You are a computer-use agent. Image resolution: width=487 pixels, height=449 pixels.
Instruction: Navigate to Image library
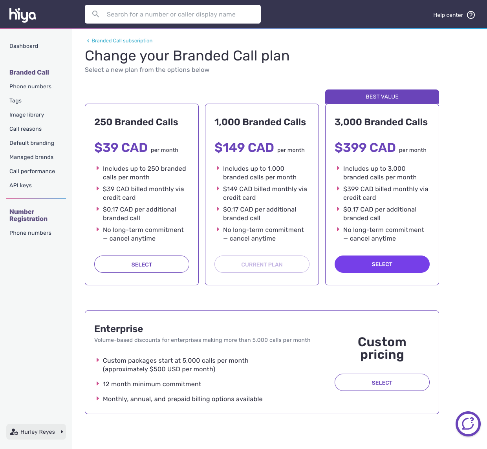(x=27, y=115)
